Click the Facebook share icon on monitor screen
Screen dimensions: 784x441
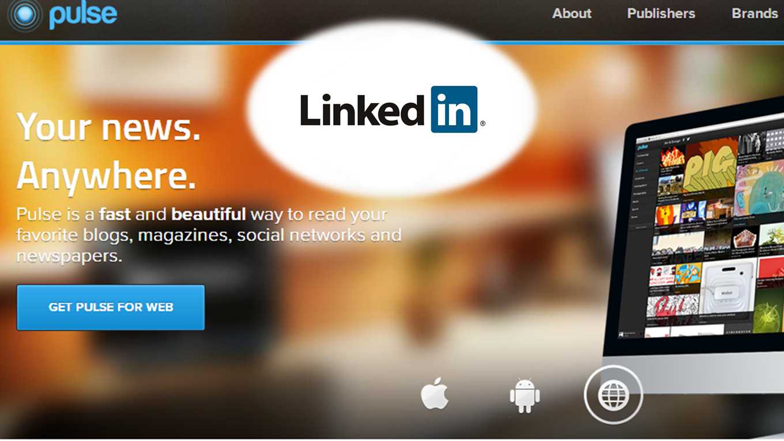(684, 140)
